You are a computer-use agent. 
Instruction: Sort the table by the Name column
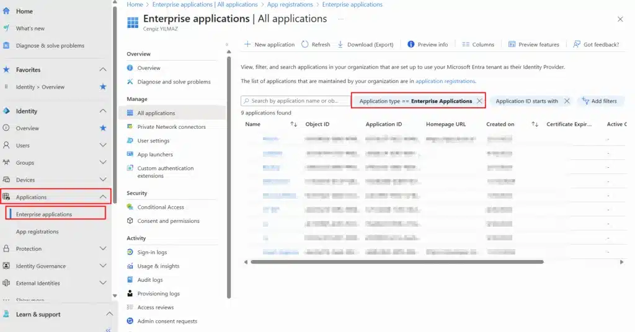coord(293,124)
